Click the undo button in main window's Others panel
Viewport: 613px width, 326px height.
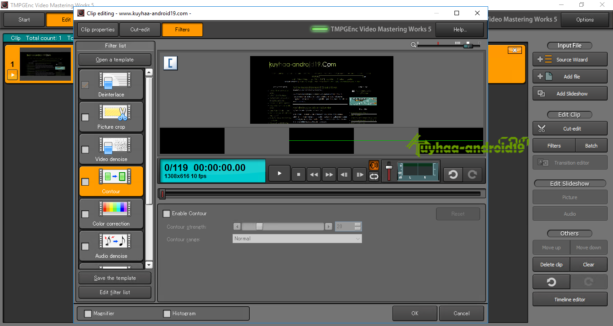click(551, 282)
